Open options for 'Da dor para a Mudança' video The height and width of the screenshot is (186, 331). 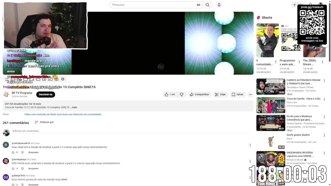pyautogui.click(x=324, y=117)
